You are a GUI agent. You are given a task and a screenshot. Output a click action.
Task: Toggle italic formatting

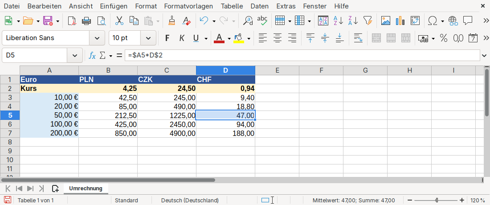182,38
